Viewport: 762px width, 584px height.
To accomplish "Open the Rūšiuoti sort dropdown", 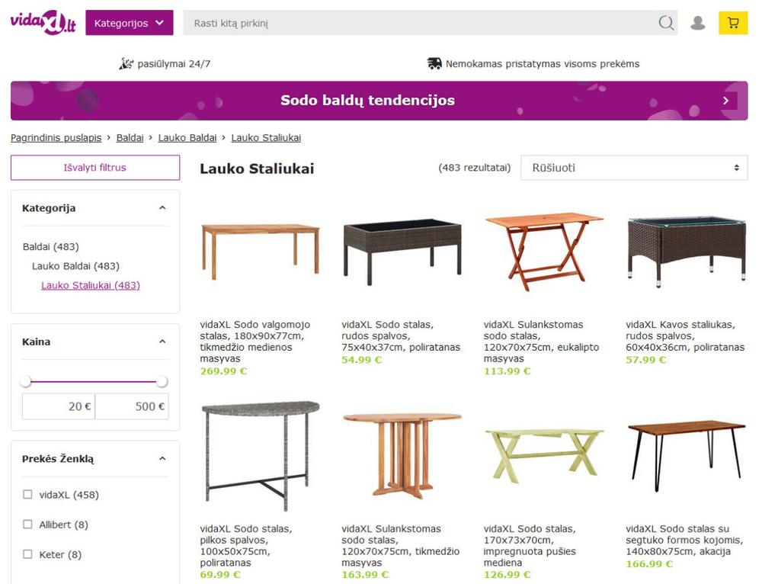I will click(633, 168).
